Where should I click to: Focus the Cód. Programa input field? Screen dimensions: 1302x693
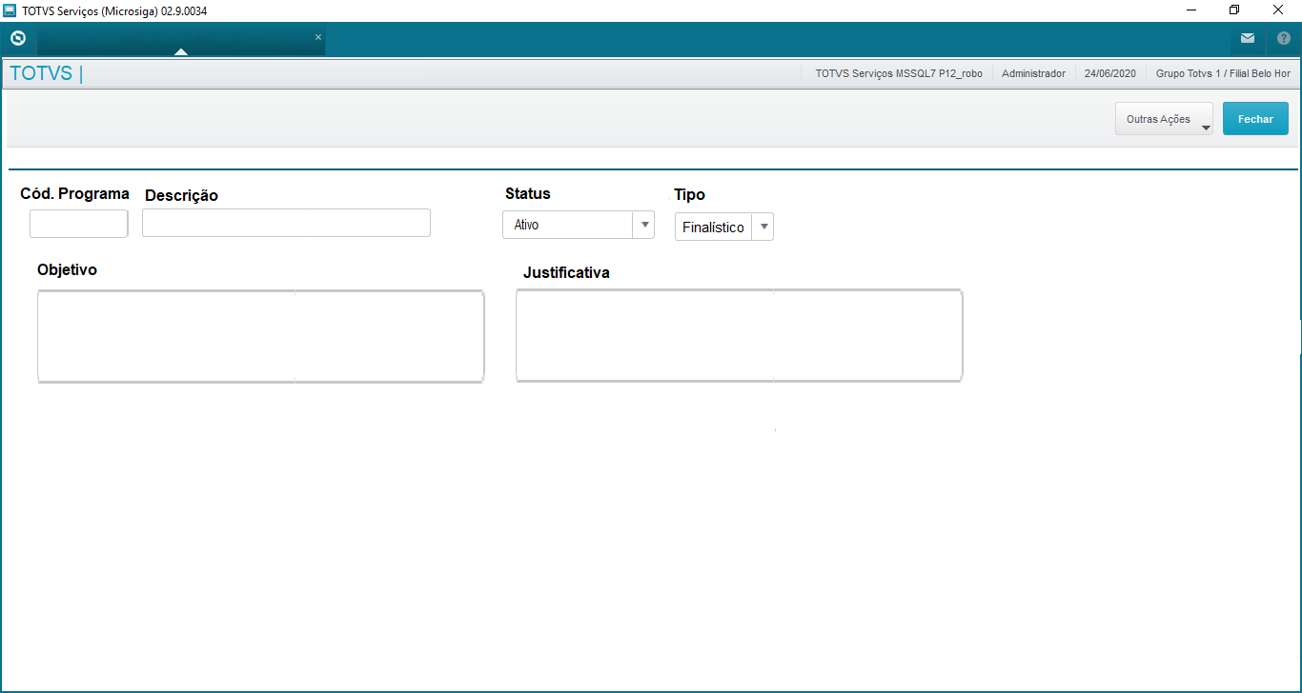(x=79, y=224)
